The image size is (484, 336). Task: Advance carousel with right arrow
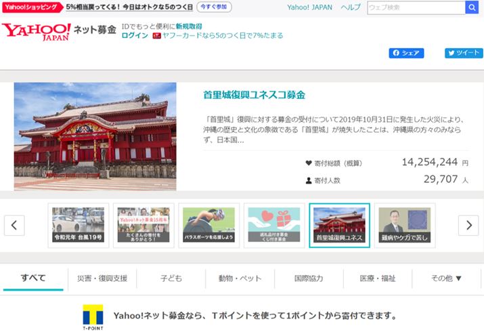(468, 225)
